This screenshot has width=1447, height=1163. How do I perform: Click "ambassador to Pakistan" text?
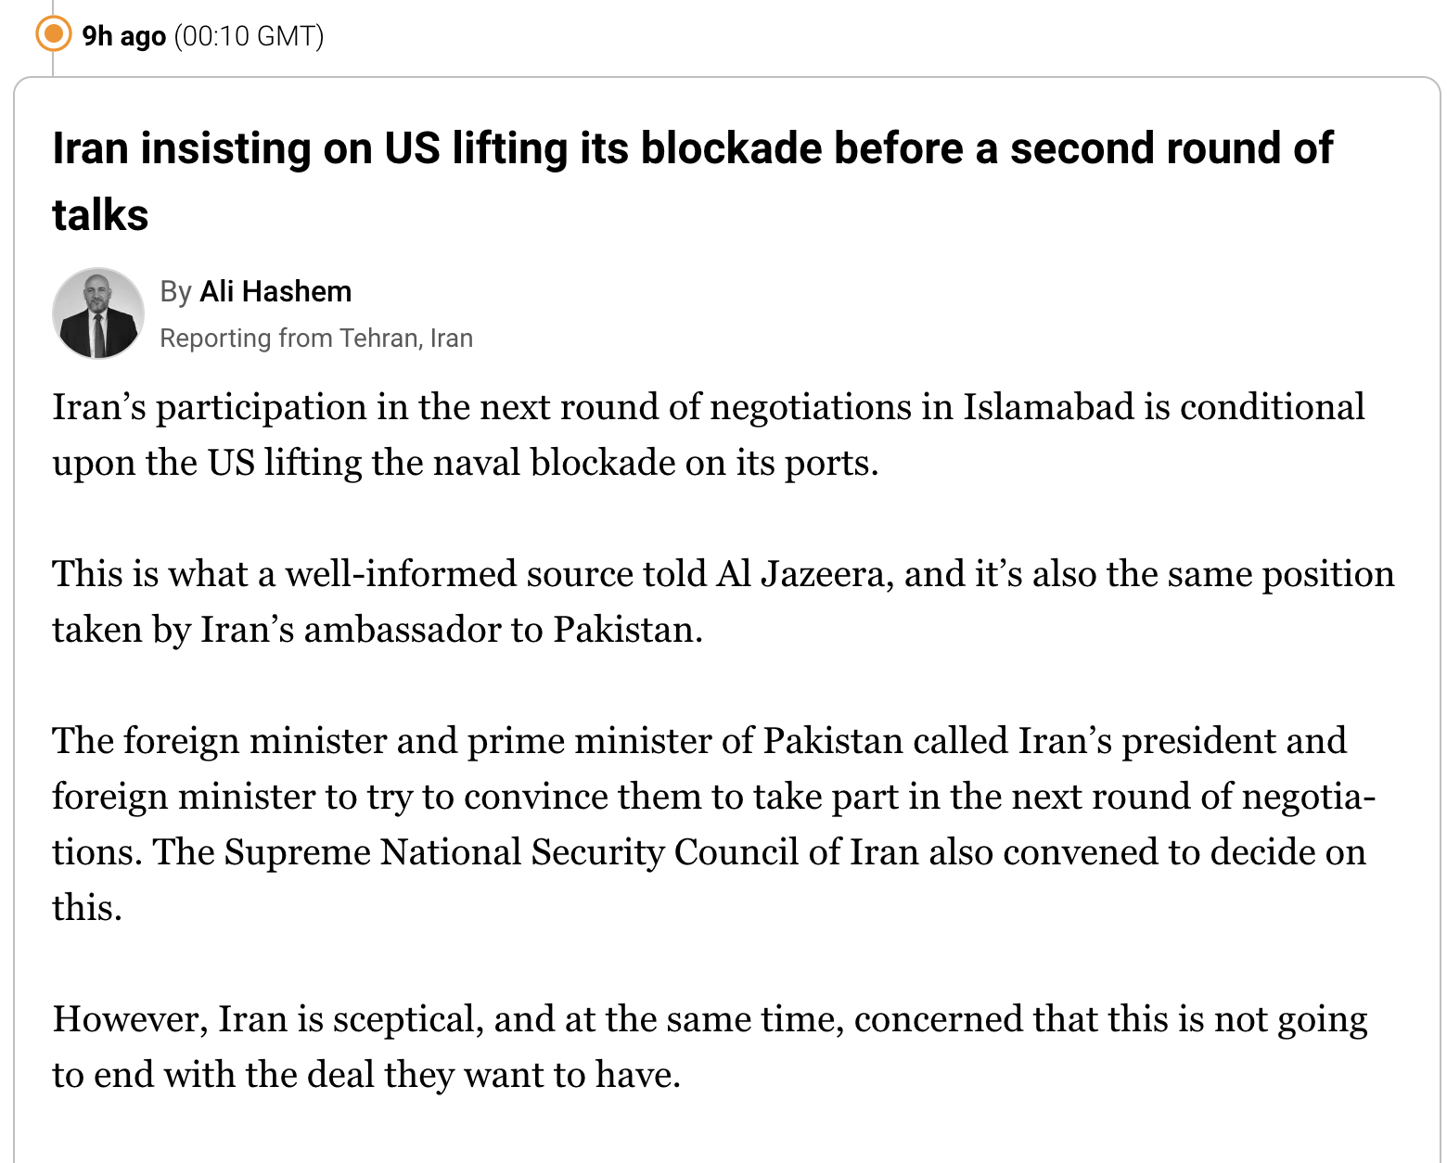(503, 630)
